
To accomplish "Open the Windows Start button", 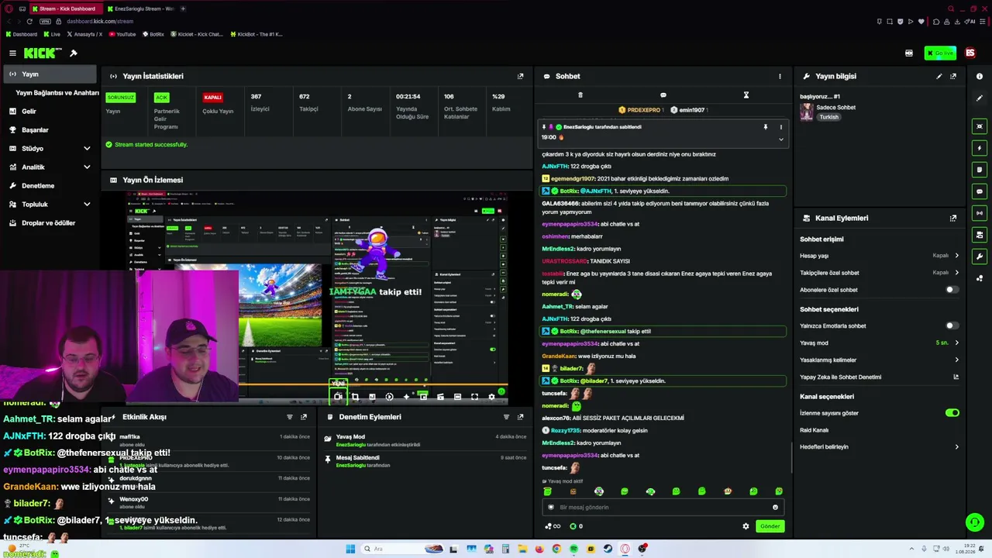I will 350,549.
